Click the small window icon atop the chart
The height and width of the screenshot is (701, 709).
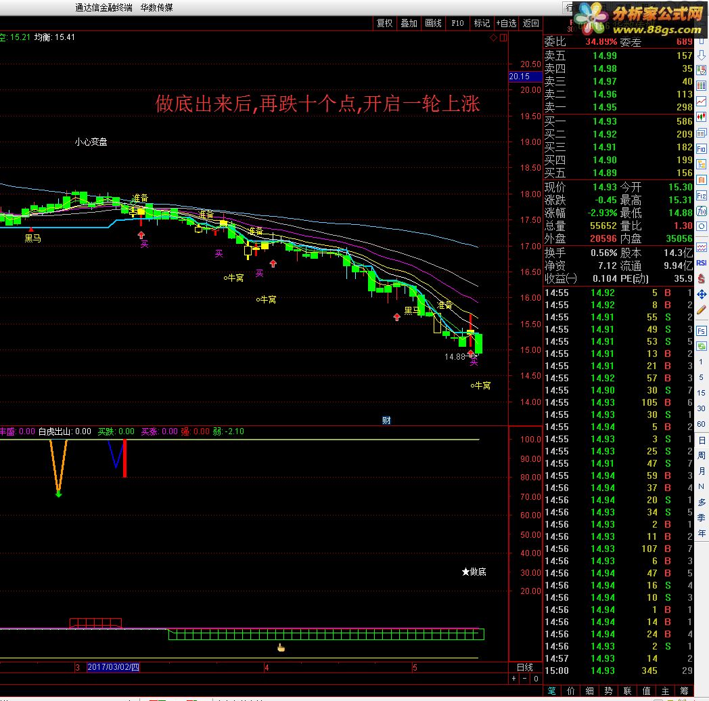tap(503, 38)
